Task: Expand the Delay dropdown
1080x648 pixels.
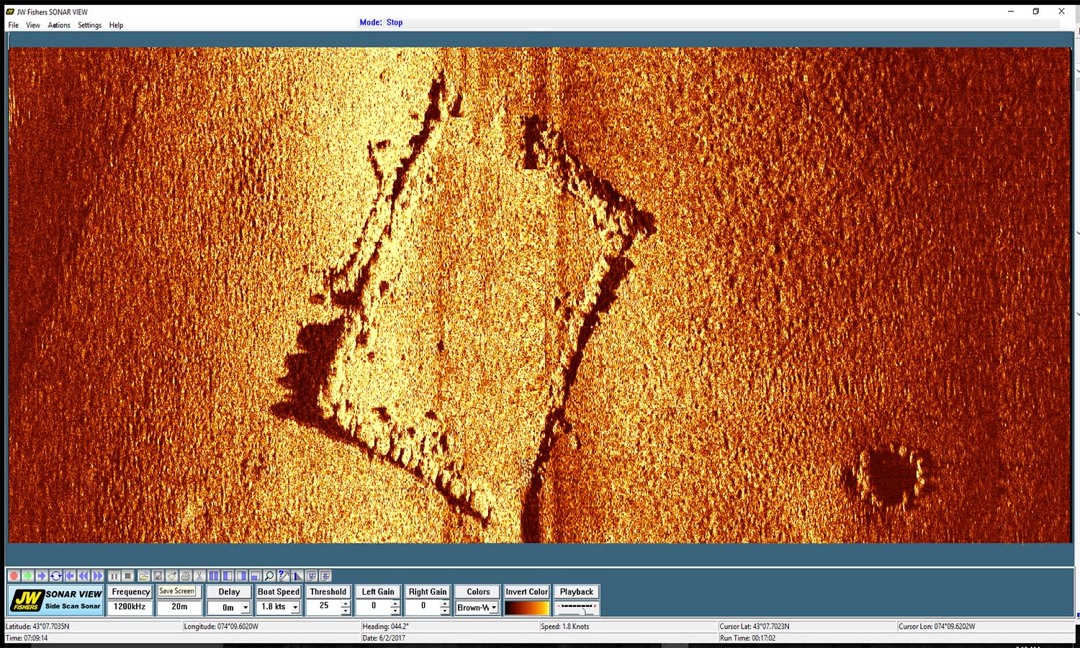Action: pyautogui.click(x=245, y=608)
